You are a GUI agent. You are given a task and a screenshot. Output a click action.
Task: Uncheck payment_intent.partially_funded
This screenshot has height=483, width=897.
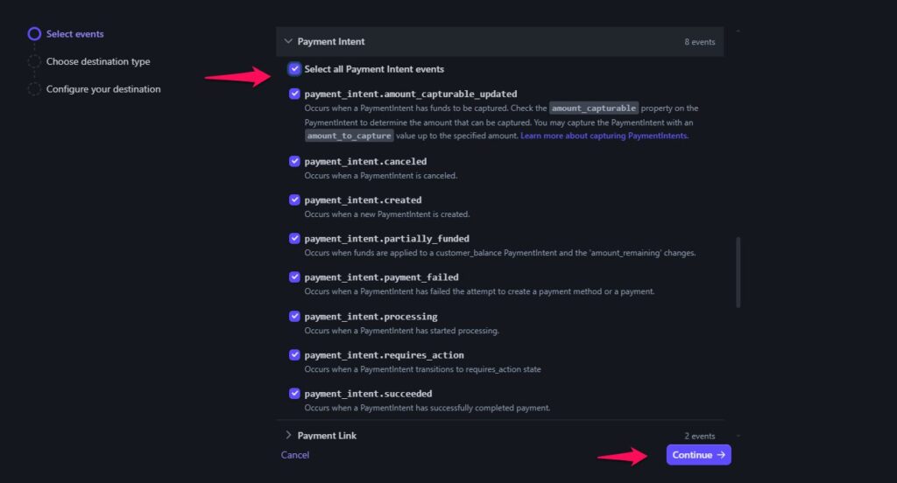pos(294,238)
